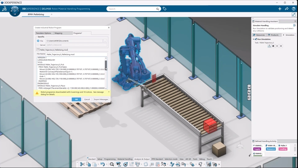Viewport: 298px width, 168px height.
Task: Click the expand view icon below help
Action: click(294, 15)
